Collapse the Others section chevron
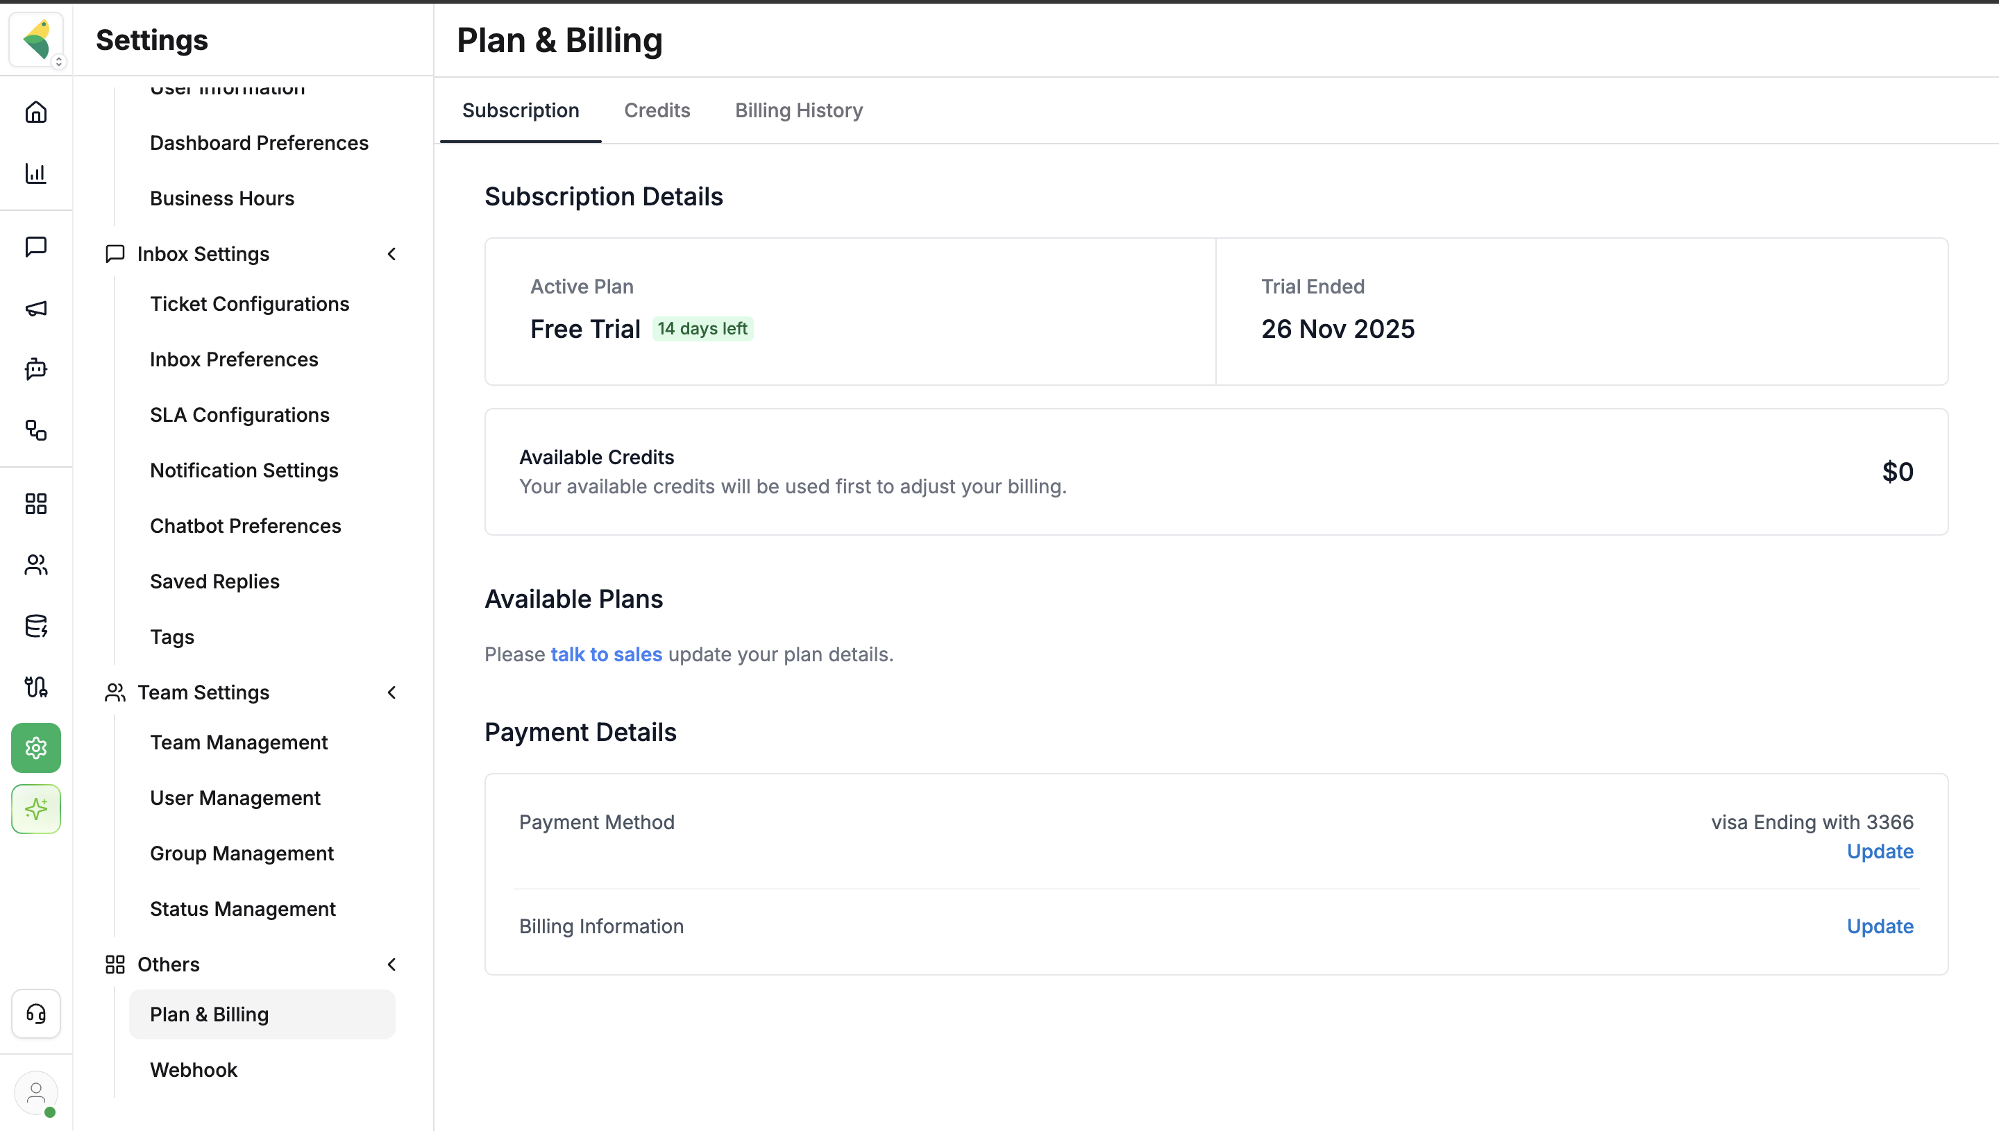The width and height of the screenshot is (1999, 1131). (x=391, y=964)
